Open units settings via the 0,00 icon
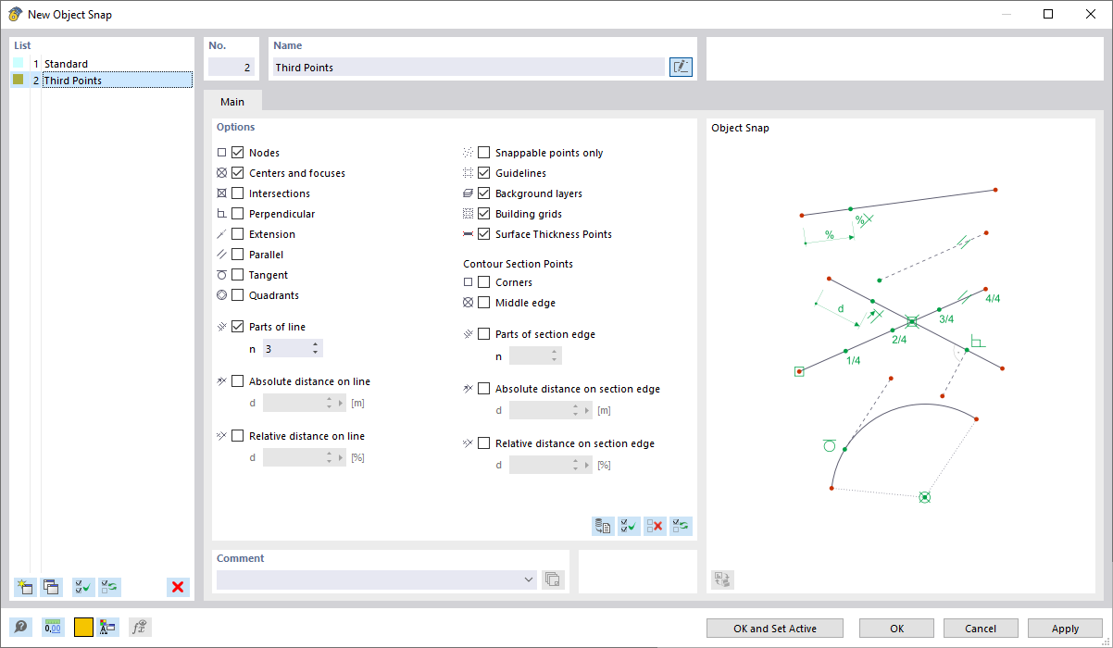 pos(53,627)
